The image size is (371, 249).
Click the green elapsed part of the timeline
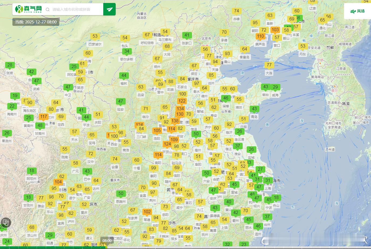53,247
